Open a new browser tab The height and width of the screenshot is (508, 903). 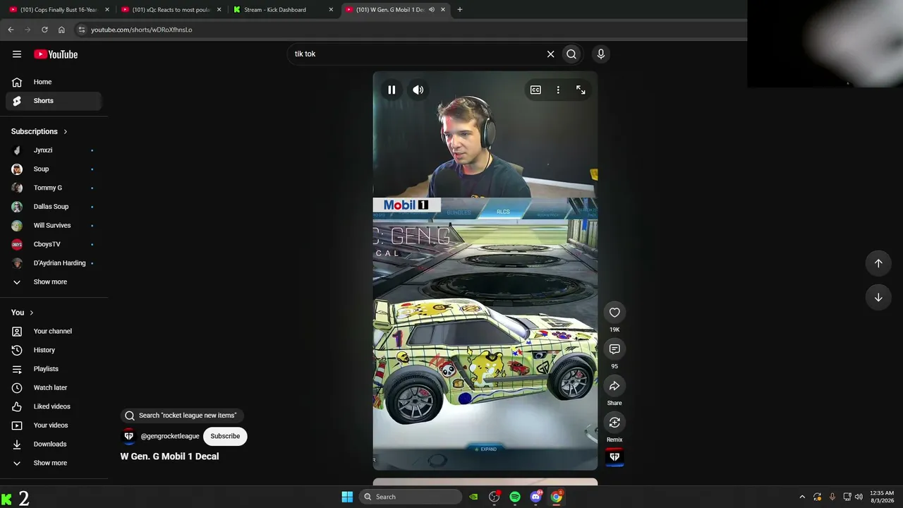point(460,10)
